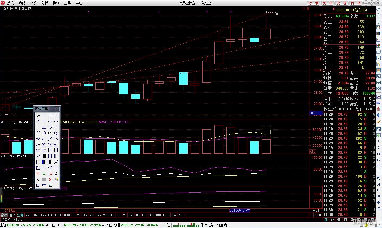Choose the rectangle drawing tool

point(56,168)
